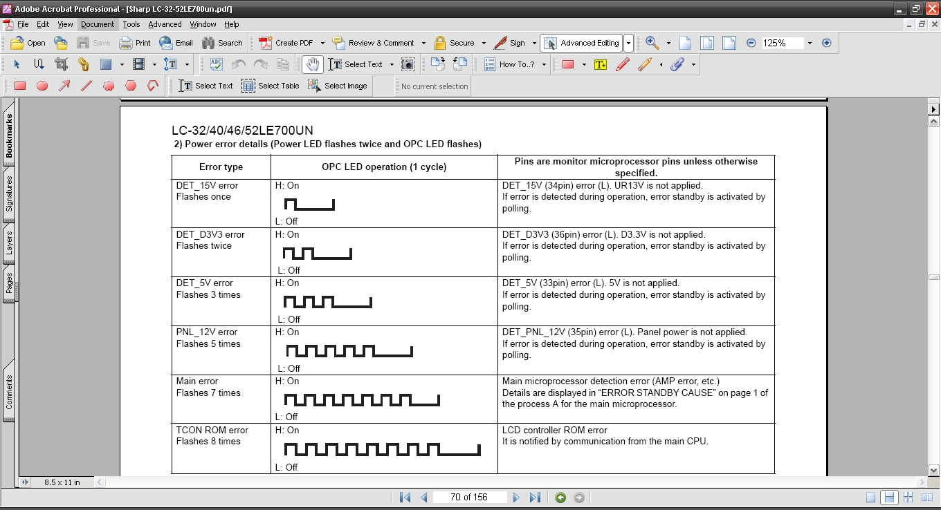Click the zoom in plus button
The width and height of the screenshot is (941, 510).
(x=826, y=43)
